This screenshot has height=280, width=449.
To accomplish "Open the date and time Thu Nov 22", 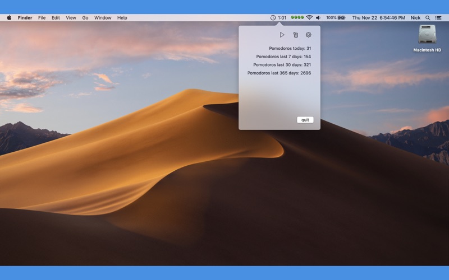I will [x=378, y=18].
